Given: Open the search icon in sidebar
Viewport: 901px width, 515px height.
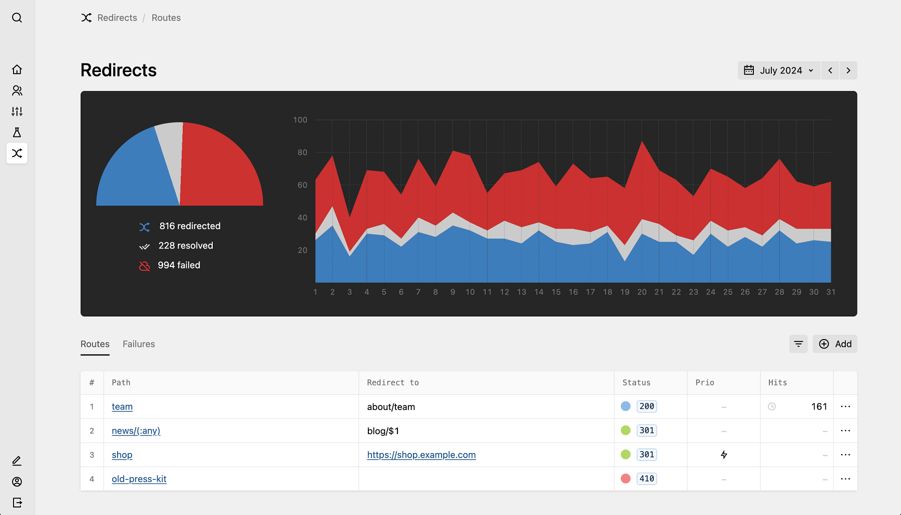Looking at the screenshot, I should click(x=17, y=18).
